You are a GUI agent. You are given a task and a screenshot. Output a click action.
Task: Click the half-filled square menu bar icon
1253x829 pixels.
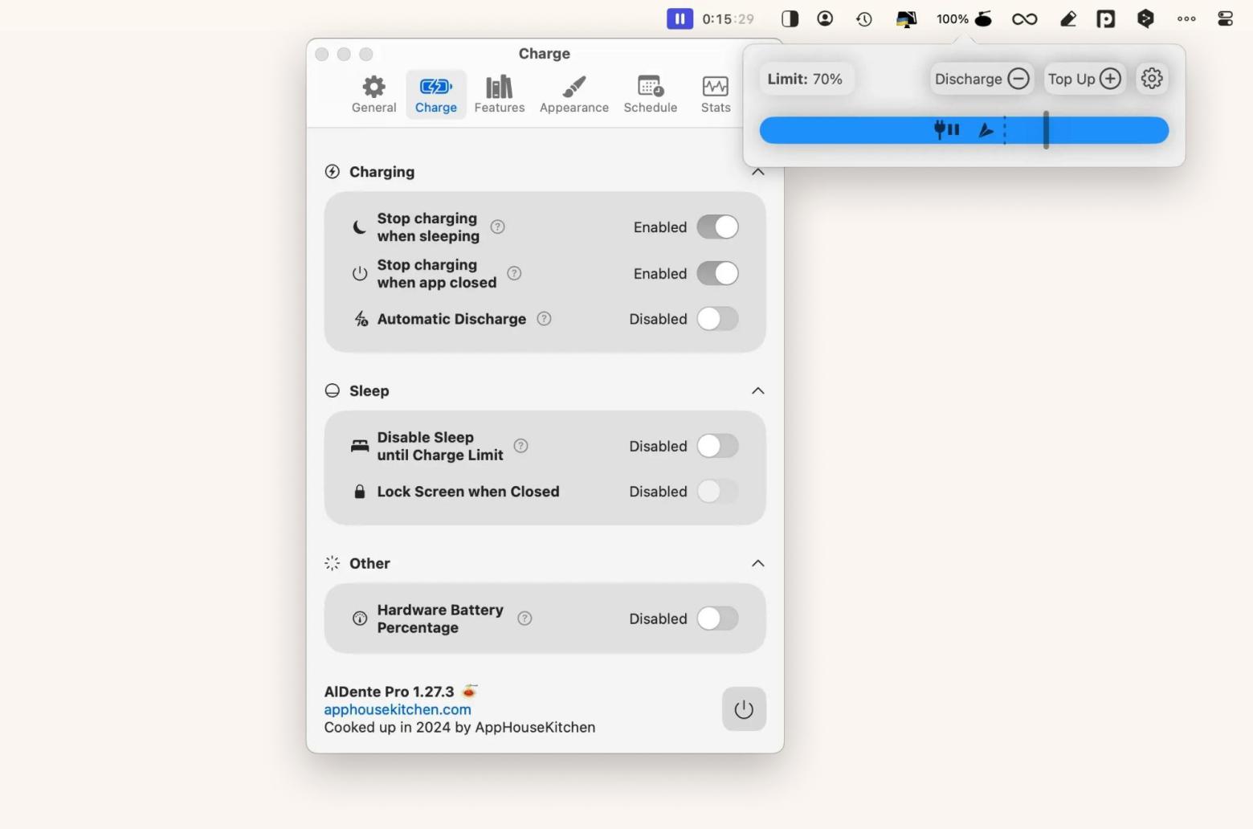[790, 18]
